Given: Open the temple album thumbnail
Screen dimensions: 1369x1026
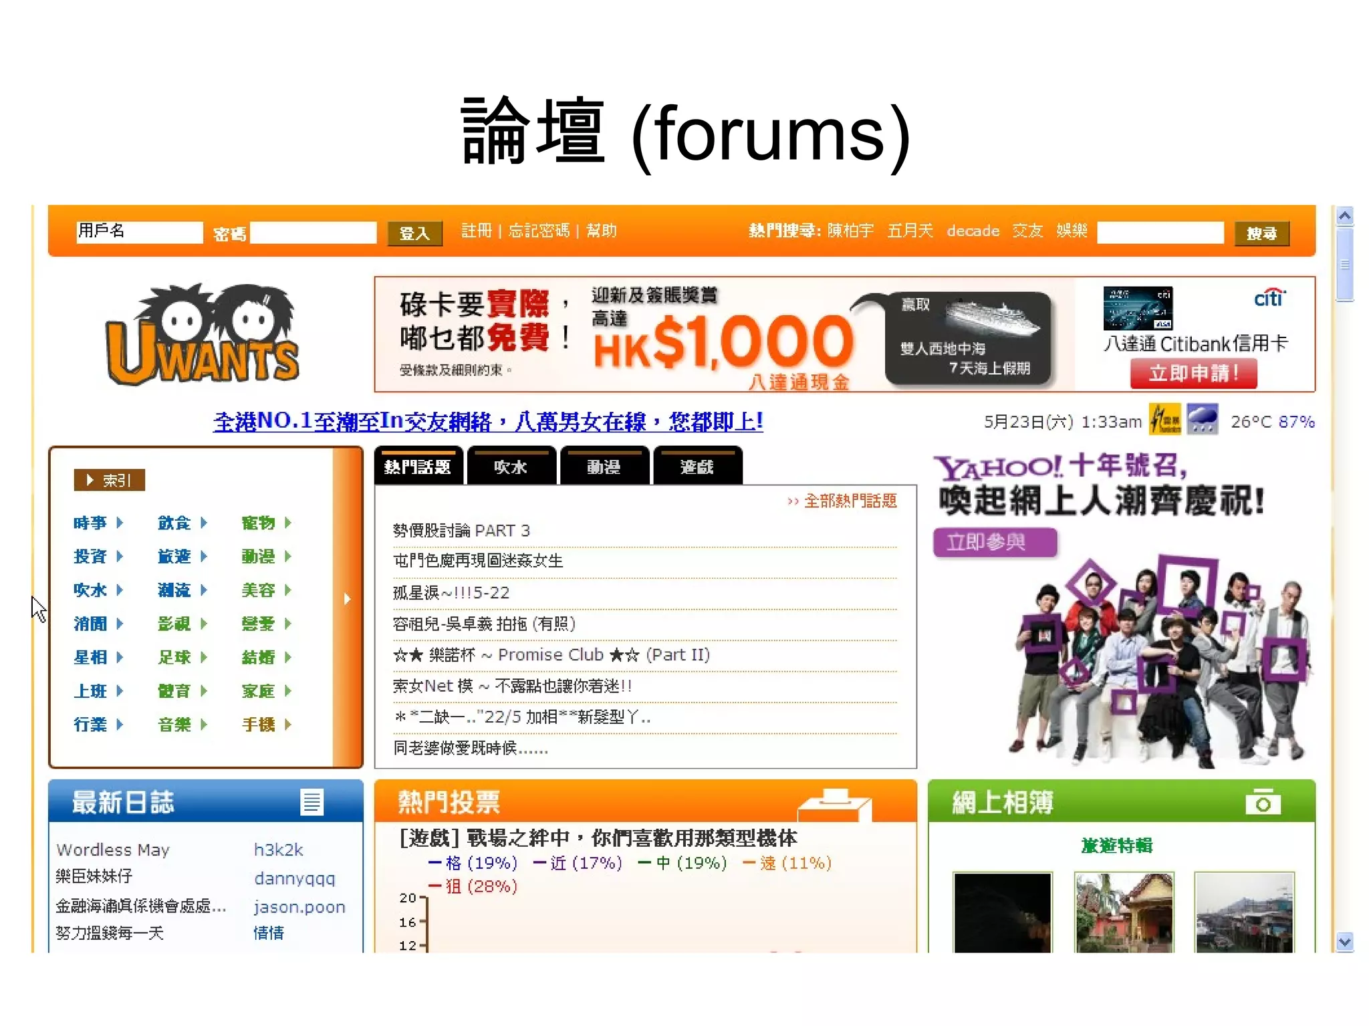Looking at the screenshot, I should tap(1124, 912).
